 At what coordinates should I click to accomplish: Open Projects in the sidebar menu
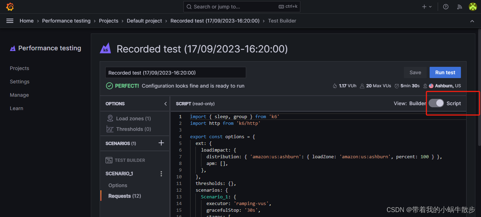[x=19, y=68]
